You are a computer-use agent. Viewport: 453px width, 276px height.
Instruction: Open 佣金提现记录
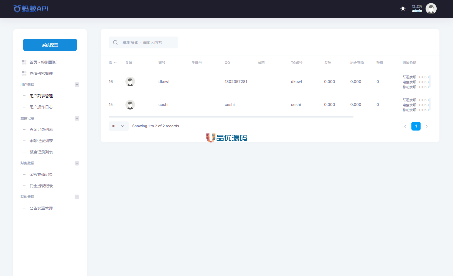[41, 186]
